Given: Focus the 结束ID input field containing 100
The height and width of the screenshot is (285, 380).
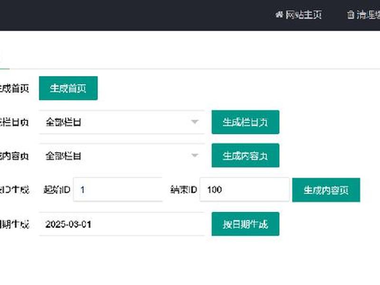Looking at the screenshot, I should tap(245, 190).
